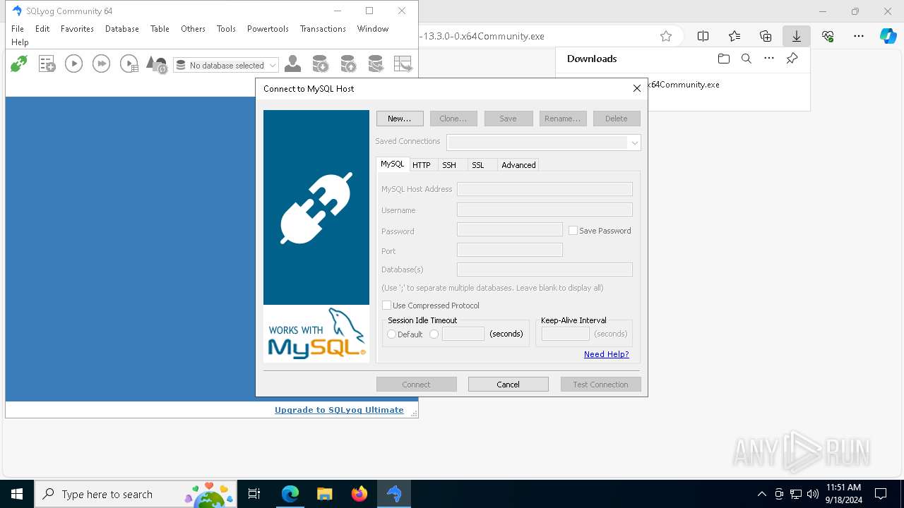Click the MySQL Host Address field
The width and height of the screenshot is (904, 508).
(x=545, y=189)
